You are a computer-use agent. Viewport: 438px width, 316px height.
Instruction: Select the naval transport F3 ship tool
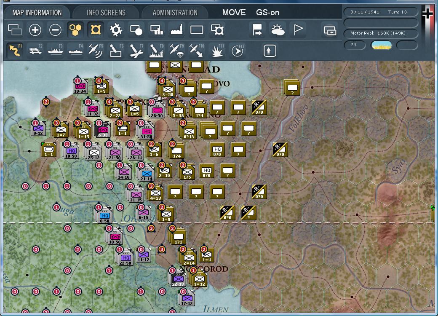click(54, 50)
